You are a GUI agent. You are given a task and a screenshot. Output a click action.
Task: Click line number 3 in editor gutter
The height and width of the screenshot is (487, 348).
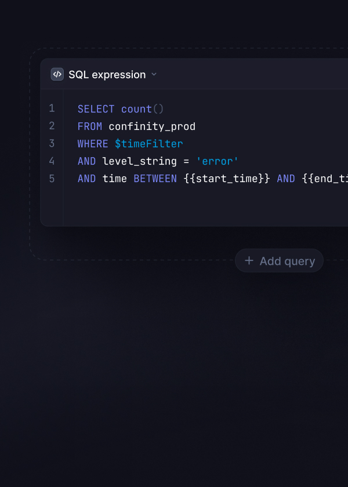tap(52, 143)
